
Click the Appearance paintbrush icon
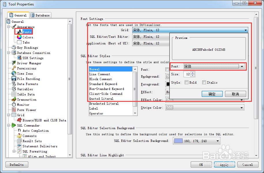tap(14, 27)
